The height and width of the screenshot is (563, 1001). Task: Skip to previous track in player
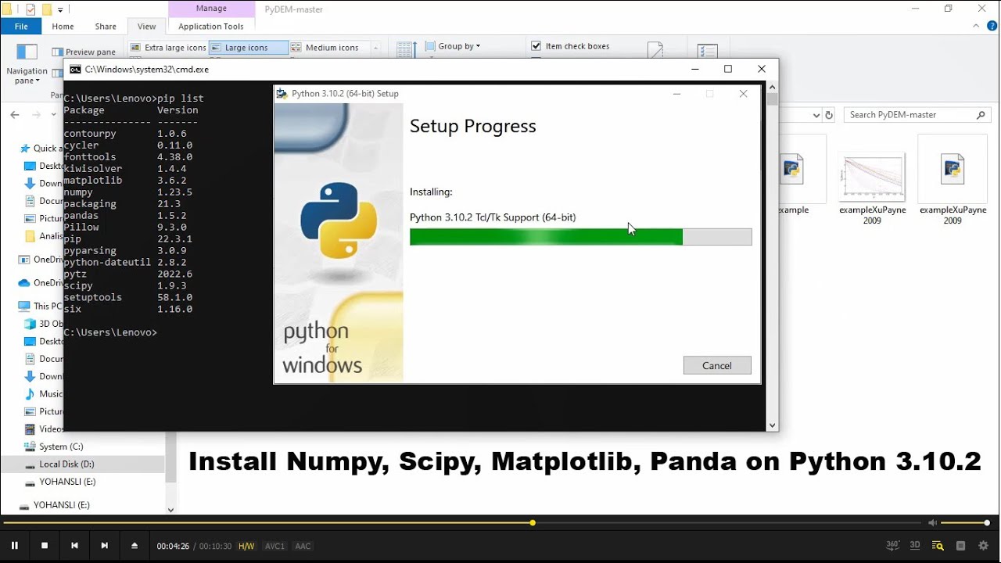click(74, 546)
